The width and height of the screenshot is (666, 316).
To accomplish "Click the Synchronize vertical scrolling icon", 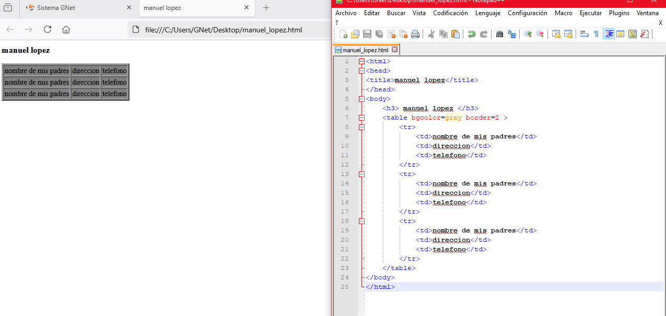I will pyautogui.click(x=556, y=34).
